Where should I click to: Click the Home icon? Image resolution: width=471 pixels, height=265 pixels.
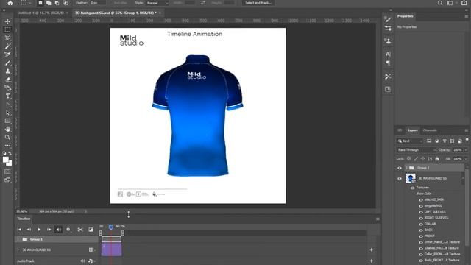[x=10, y=3]
